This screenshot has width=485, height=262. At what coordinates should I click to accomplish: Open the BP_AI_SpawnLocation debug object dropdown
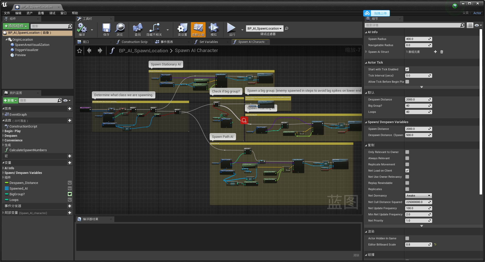click(265, 29)
